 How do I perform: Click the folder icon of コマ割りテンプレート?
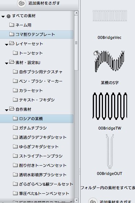click(x=12, y=34)
